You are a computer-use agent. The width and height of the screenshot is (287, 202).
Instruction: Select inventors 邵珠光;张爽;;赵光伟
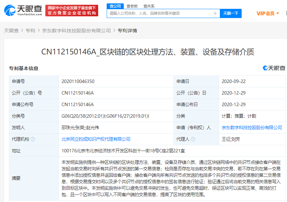tap(80, 128)
